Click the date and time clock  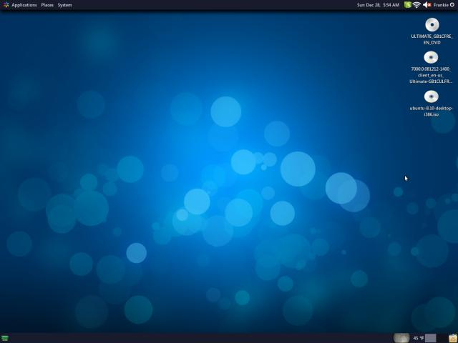(378, 5)
